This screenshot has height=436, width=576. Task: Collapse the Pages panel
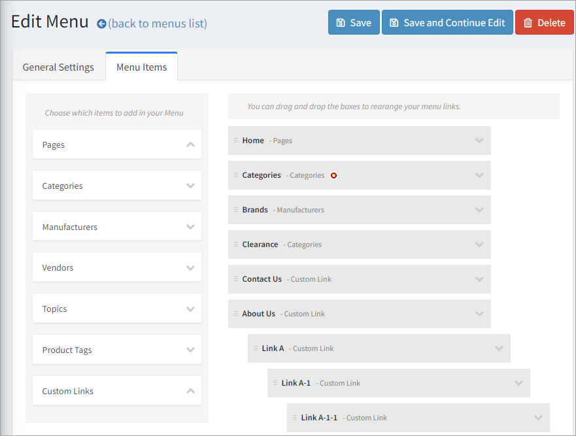pyautogui.click(x=190, y=144)
